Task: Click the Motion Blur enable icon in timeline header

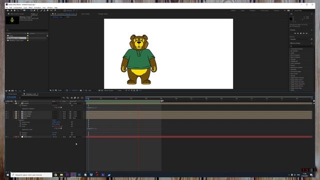Action: pos(78,98)
